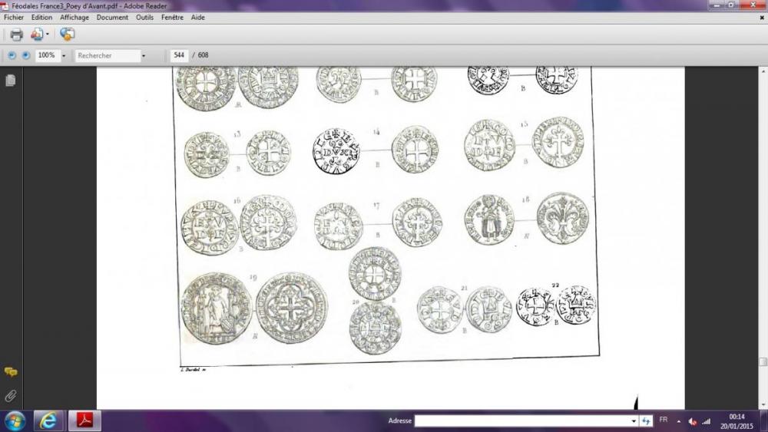Open the Attachments paperclip panel icon

tap(10, 395)
